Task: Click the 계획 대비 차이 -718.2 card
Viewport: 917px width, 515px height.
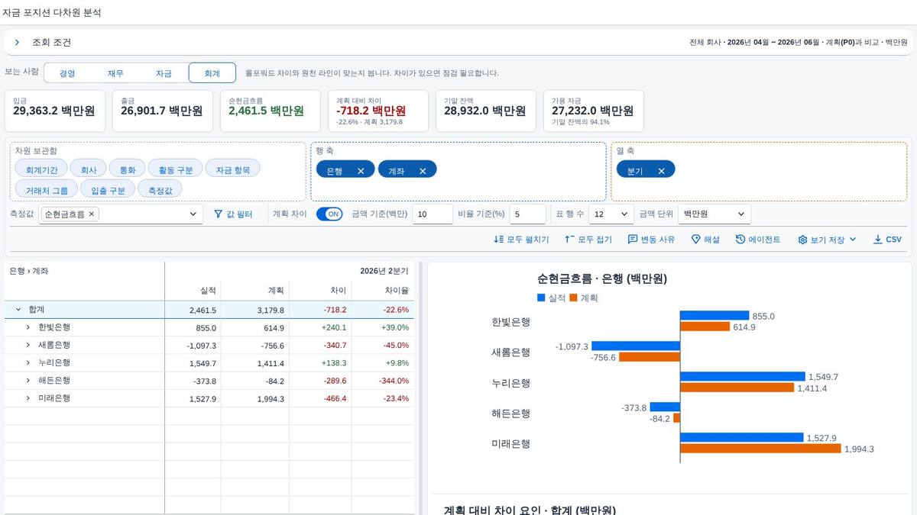Action: (x=379, y=111)
